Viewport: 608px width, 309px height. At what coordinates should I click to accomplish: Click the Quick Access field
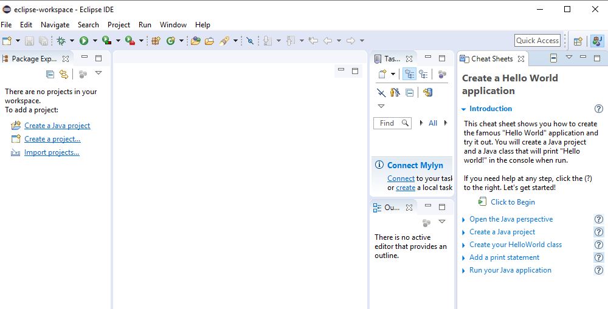click(537, 41)
